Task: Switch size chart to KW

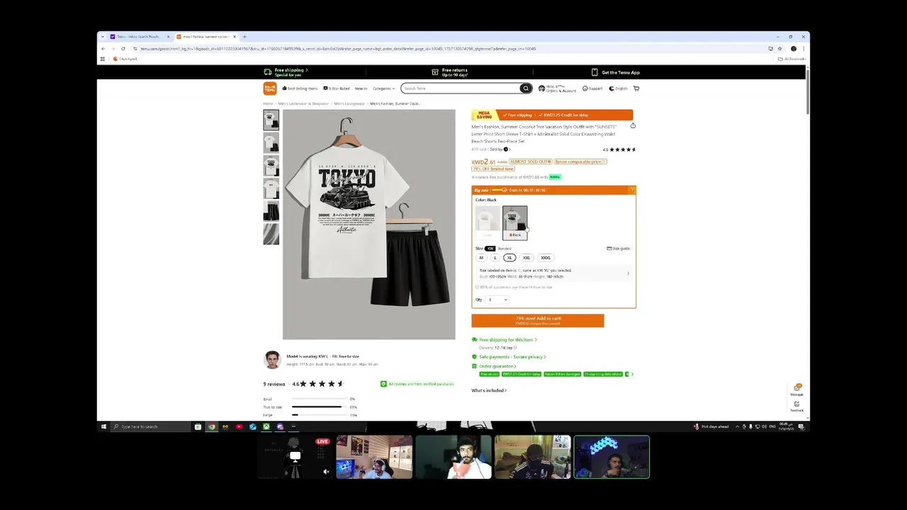Action: (x=490, y=249)
